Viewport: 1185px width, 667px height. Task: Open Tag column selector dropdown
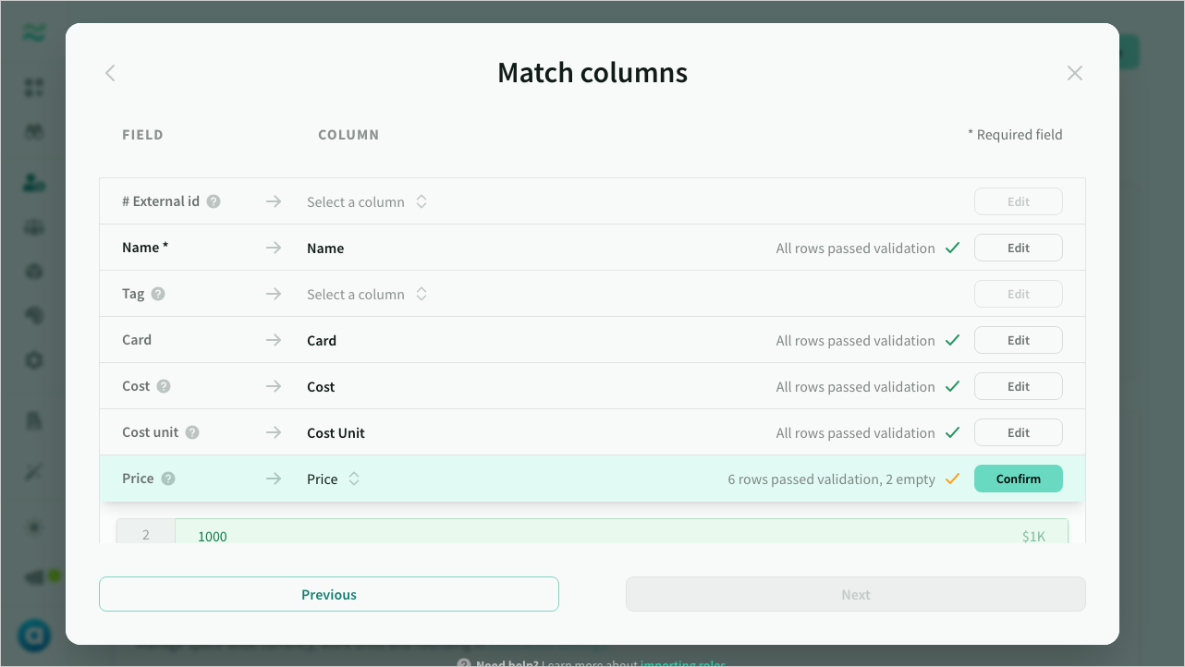(x=367, y=294)
